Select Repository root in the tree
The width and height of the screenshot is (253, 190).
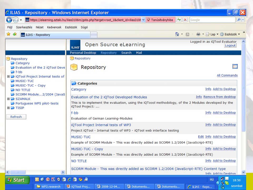19,59
